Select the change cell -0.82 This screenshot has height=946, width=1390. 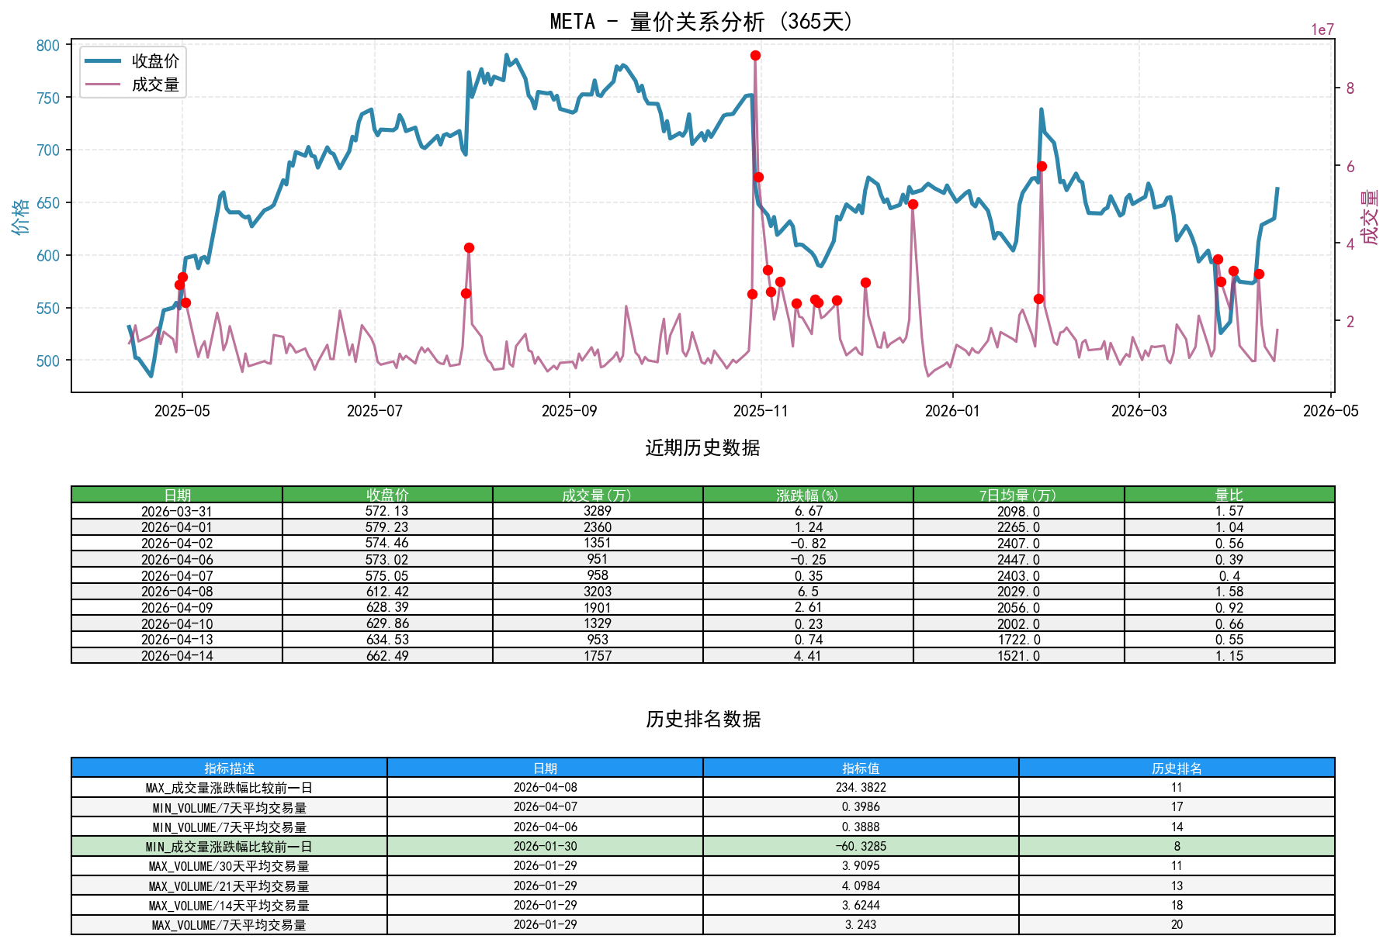click(808, 544)
